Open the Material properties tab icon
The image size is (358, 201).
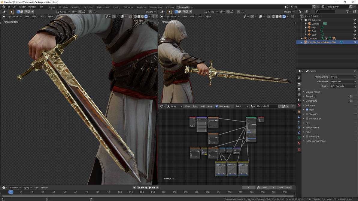click(x=299, y=143)
